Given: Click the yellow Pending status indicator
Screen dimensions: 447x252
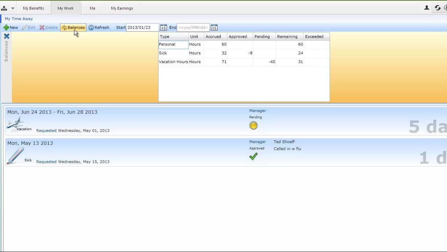Looking at the screenshot, I should (254, 126).
